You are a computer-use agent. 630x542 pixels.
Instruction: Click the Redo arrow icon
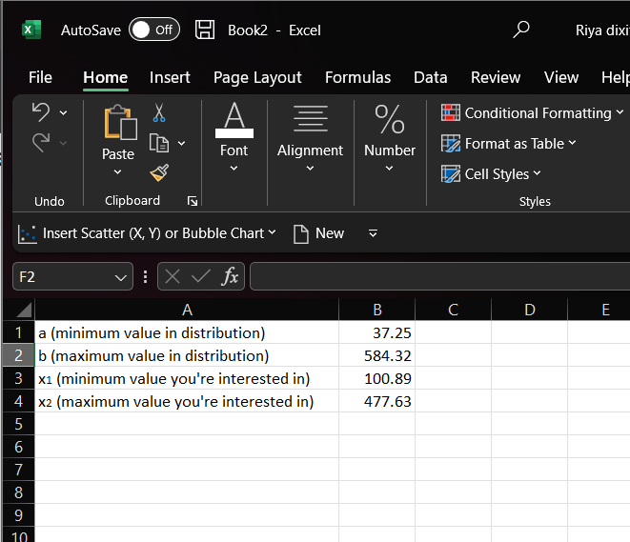coord(41,143)
